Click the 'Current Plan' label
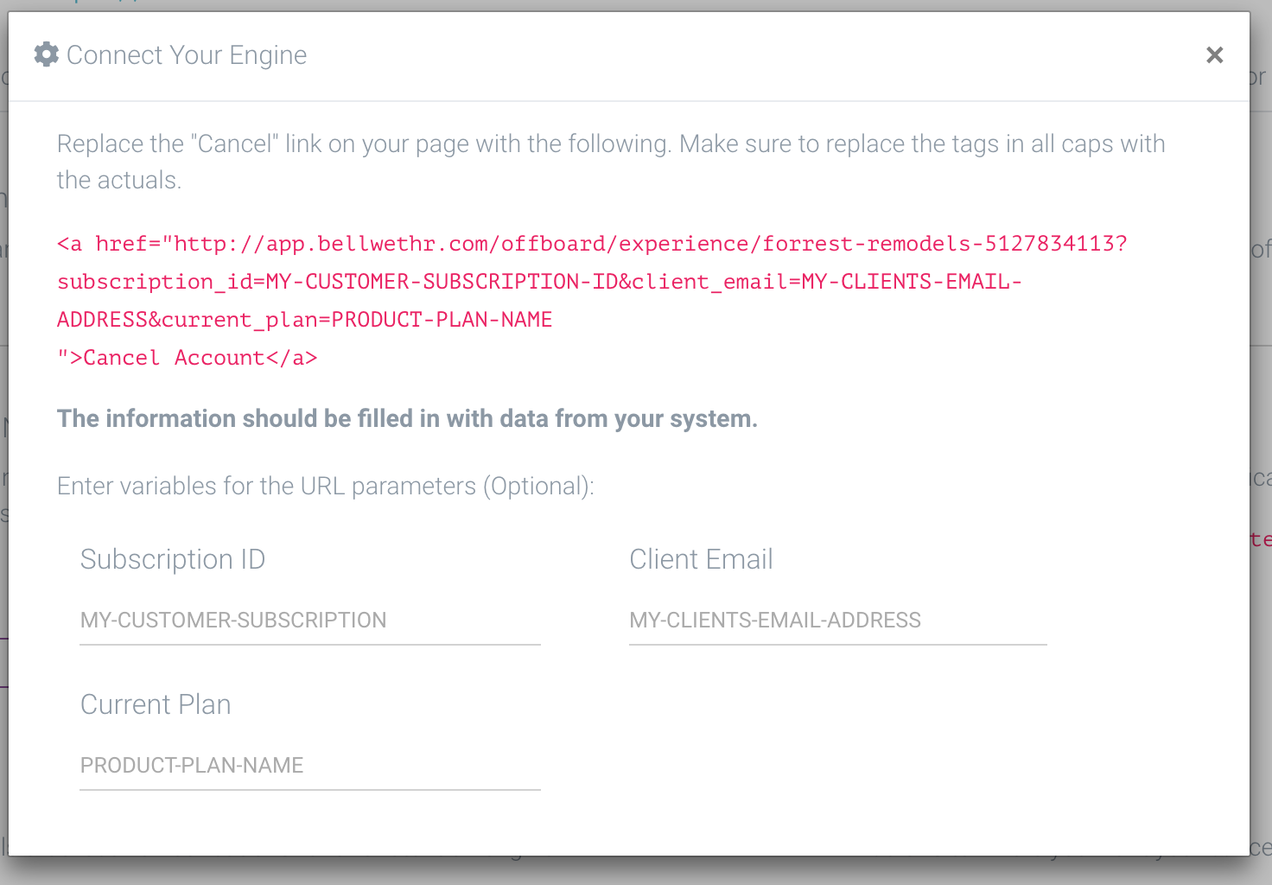 [x=156, y=704]
